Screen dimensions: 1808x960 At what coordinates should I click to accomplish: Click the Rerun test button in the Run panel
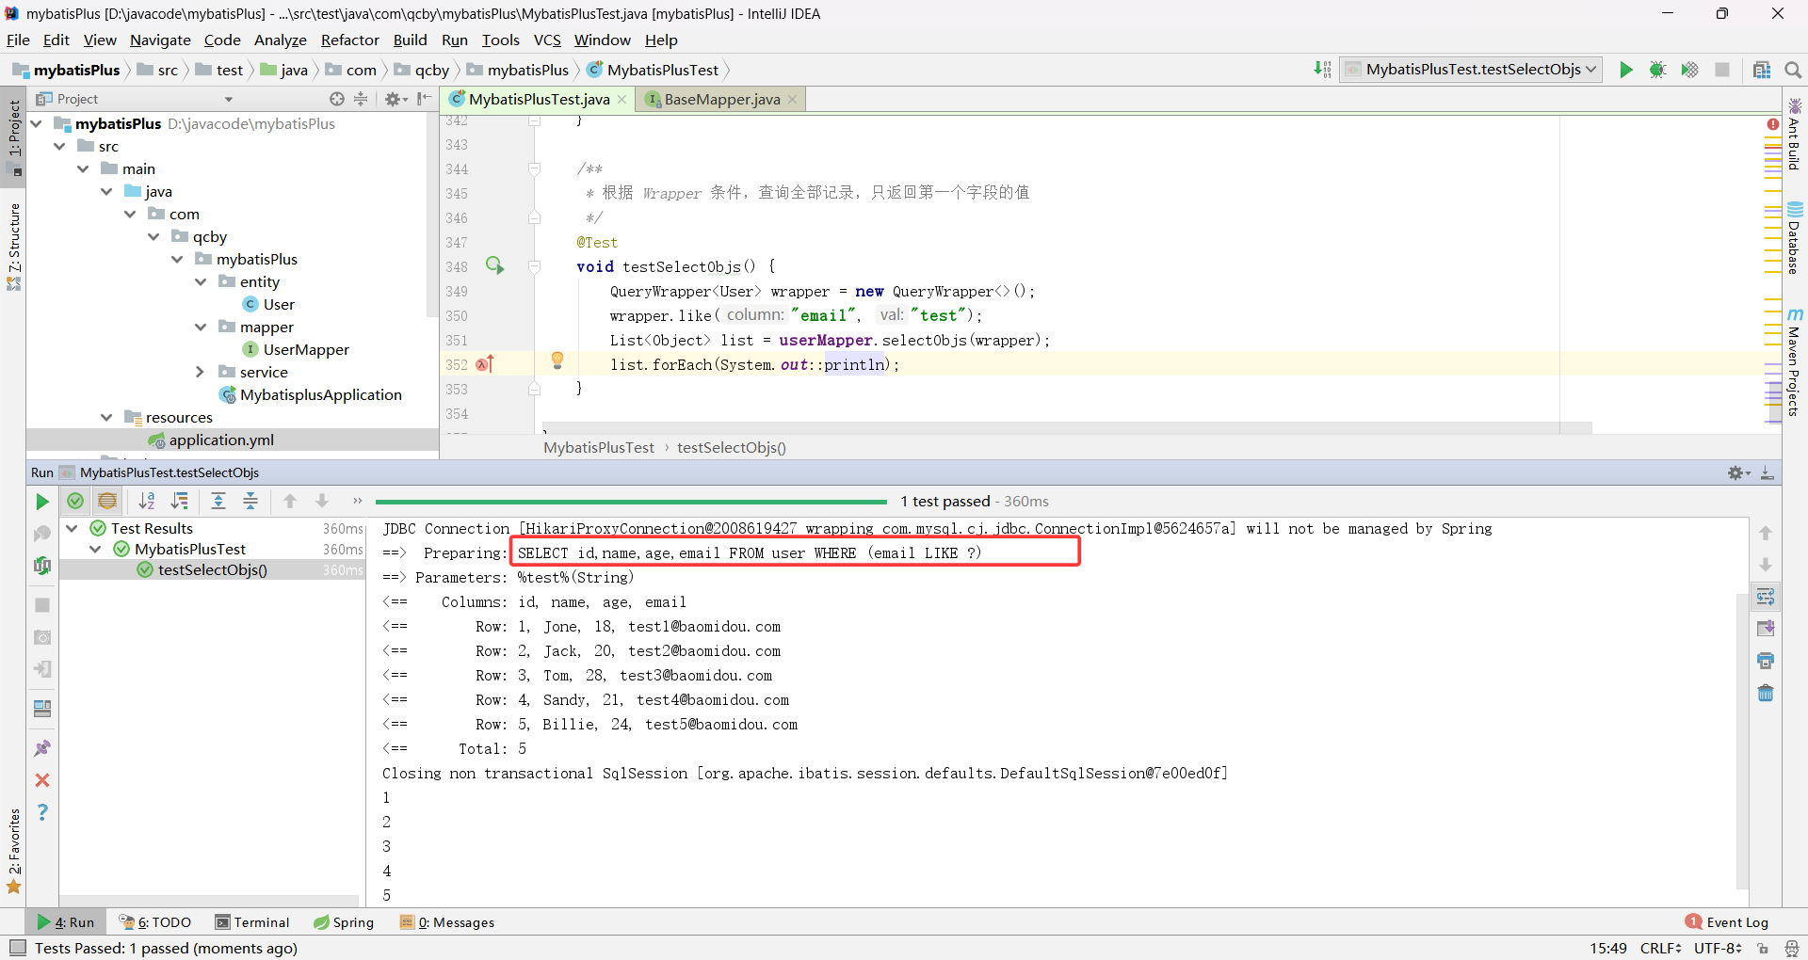tap(42, 502)
